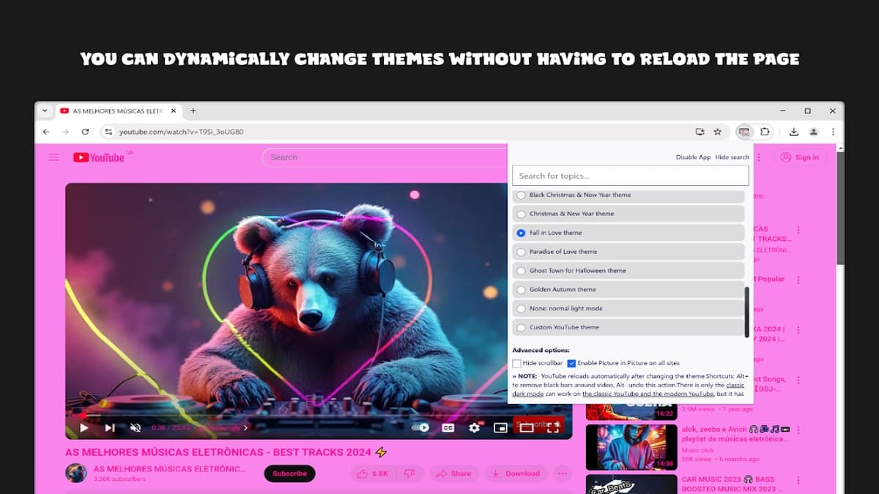Open YouTube settings three dots near Sign in
This screenshot has height=494, width=879.
tap(759, 157)
